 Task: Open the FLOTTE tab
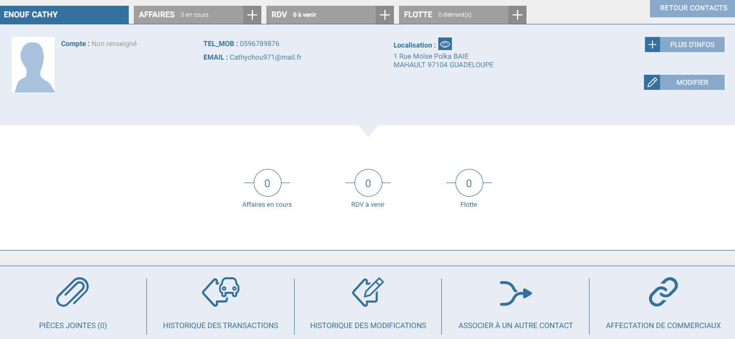click(453, 15)
